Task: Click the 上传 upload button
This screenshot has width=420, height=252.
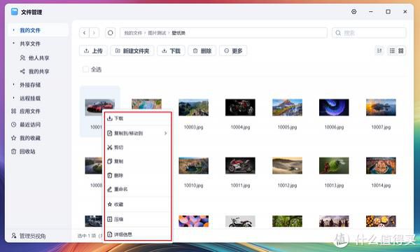Action: (93, 50)
